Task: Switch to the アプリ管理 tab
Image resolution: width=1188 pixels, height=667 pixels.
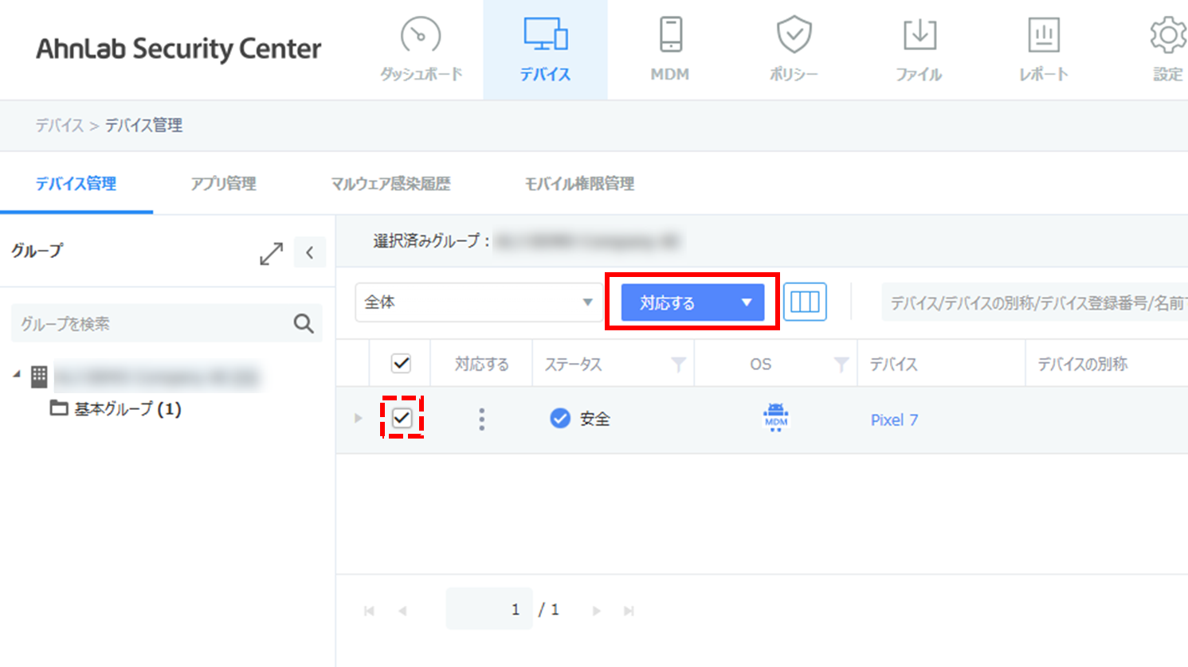Action: [223, 184]
